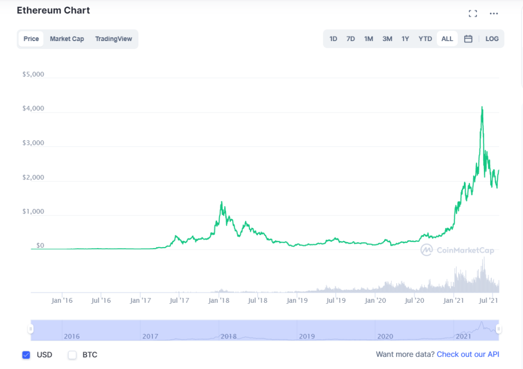This screenshot has width=523, height=369.
Task: Enable the BTC currency checkbox
Action: click(x=72, y=354)
